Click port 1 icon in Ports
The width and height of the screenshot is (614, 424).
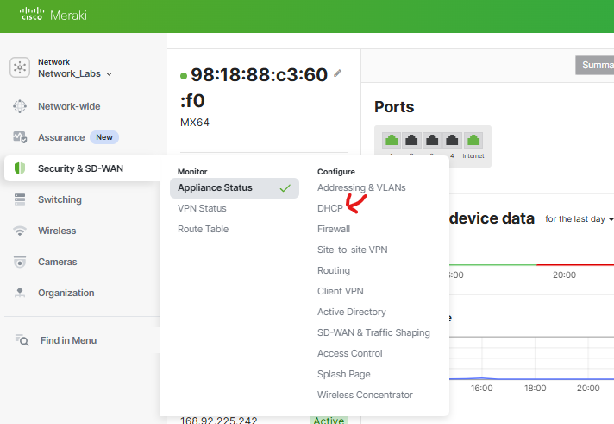392,140
